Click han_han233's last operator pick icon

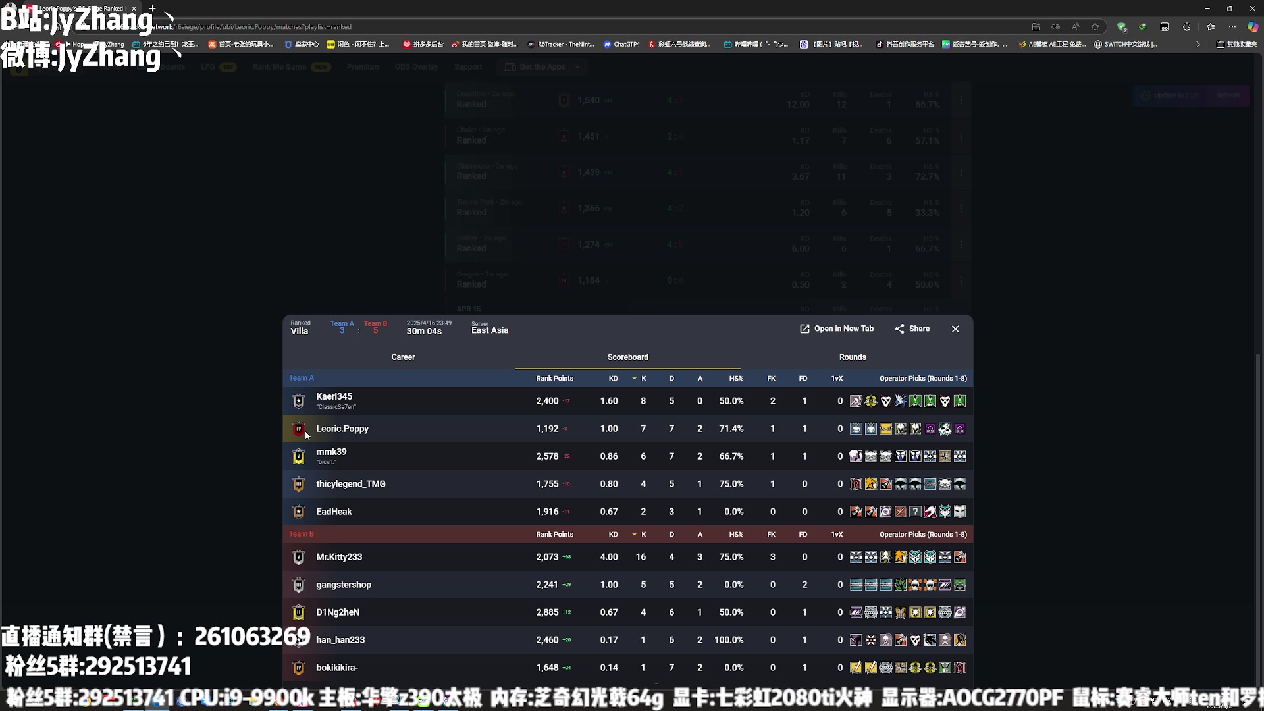tap(960, 640)
